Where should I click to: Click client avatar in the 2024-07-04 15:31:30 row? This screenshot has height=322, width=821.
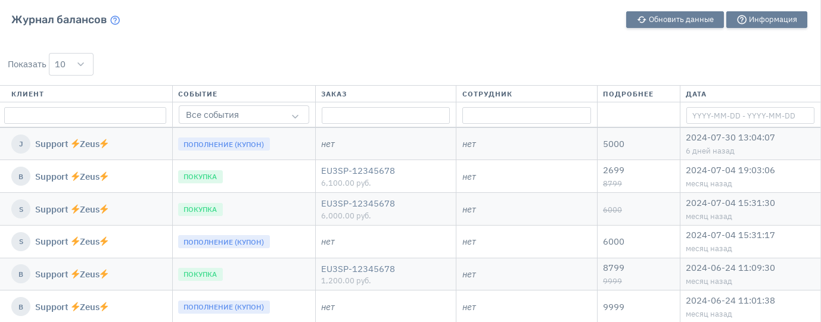[21, 210]
